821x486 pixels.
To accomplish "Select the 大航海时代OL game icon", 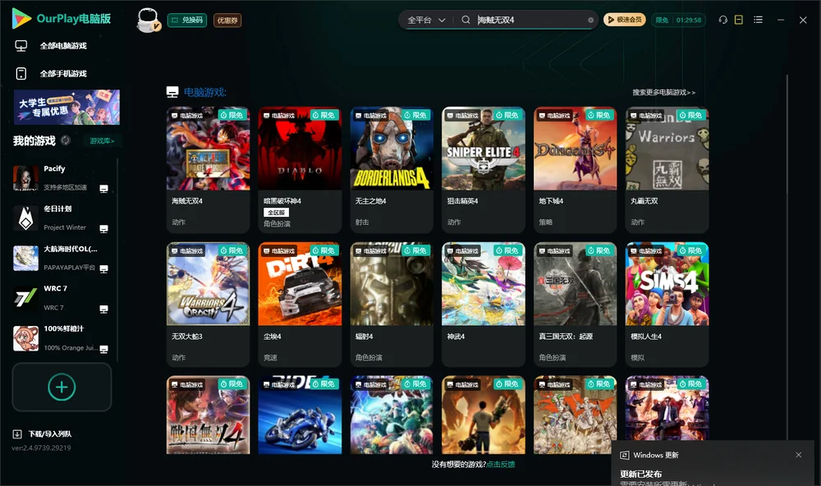I will coord(25,258).
